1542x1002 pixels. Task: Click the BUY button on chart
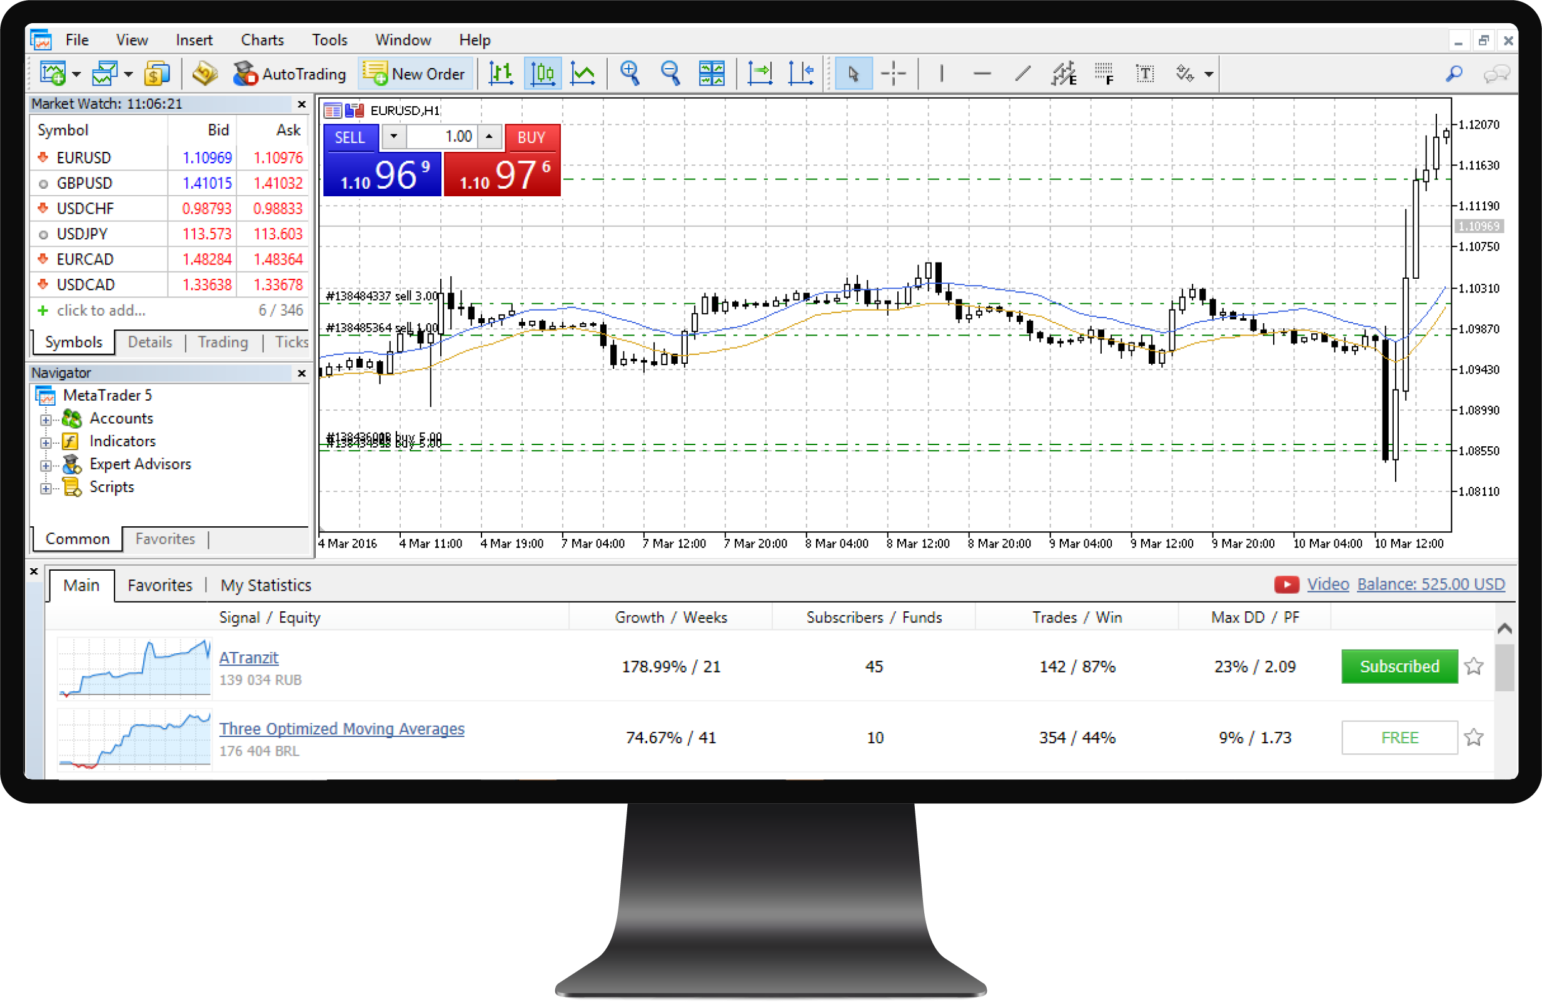coord(532,138)
